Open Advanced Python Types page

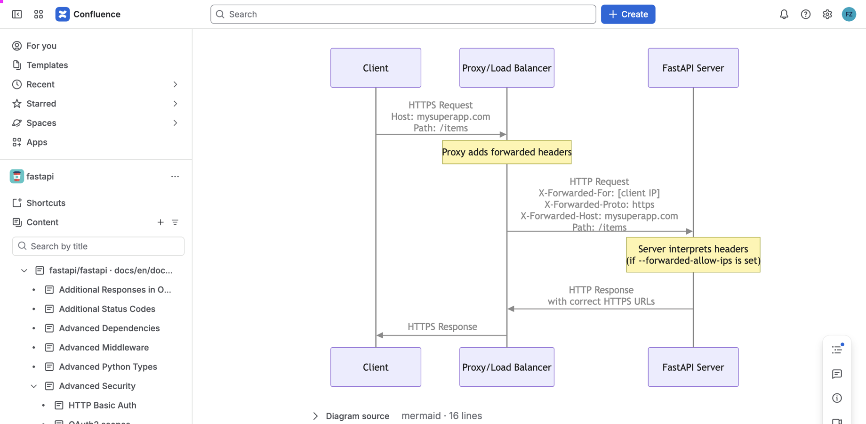click(108, 367)
